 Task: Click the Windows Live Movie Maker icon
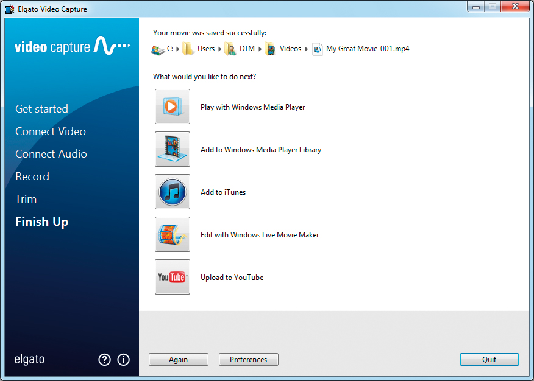click(172, 234)
